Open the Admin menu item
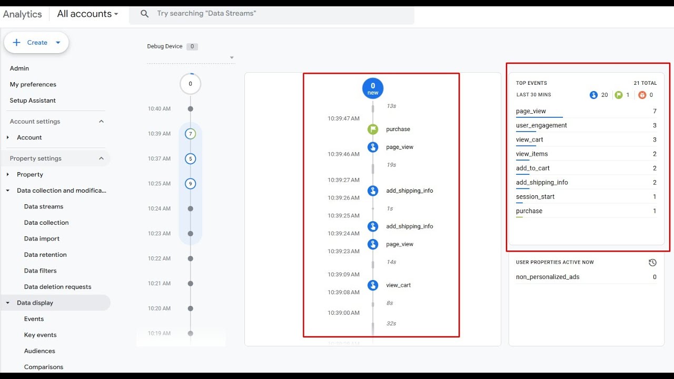Screen dimensions: 674x379 19,68
